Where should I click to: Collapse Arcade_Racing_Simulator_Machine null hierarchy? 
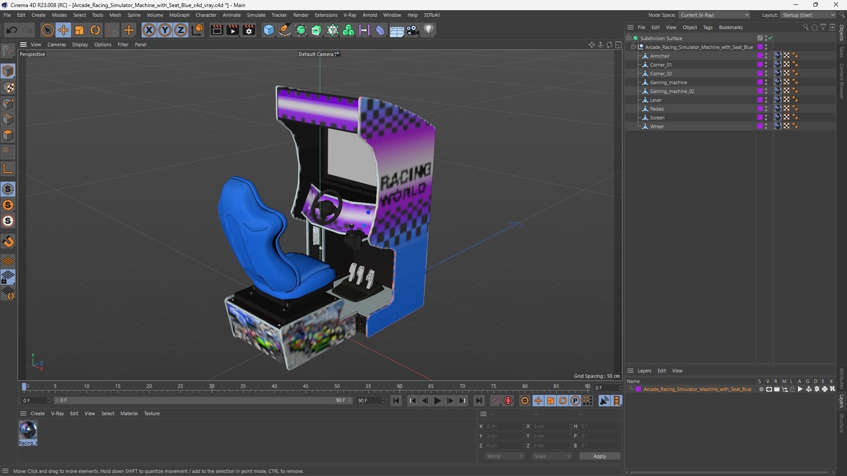[x=633, y=47]
